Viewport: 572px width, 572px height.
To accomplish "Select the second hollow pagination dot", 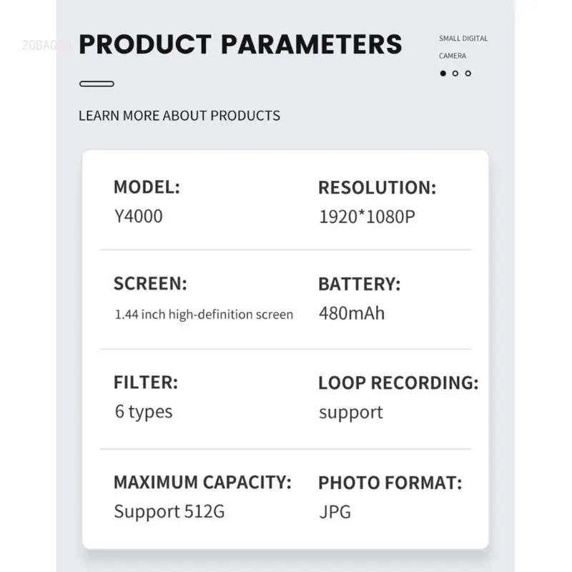I will coord(455,74).
